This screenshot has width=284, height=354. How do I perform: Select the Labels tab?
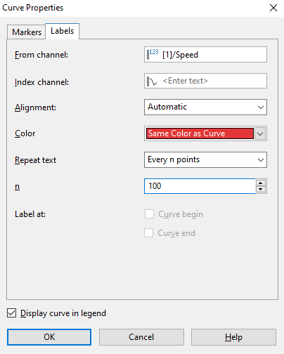coord(63,31)
